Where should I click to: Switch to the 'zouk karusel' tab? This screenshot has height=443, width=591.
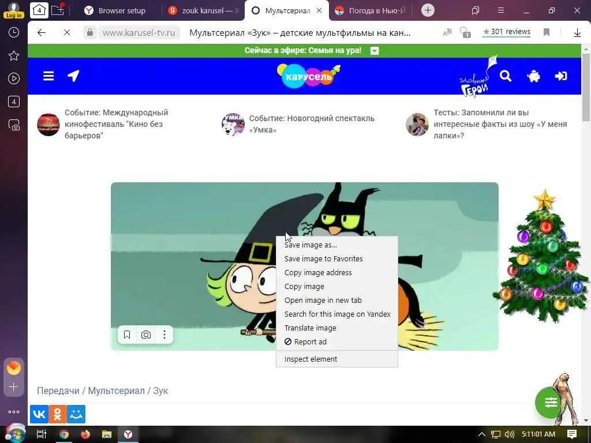click(204, 10)
